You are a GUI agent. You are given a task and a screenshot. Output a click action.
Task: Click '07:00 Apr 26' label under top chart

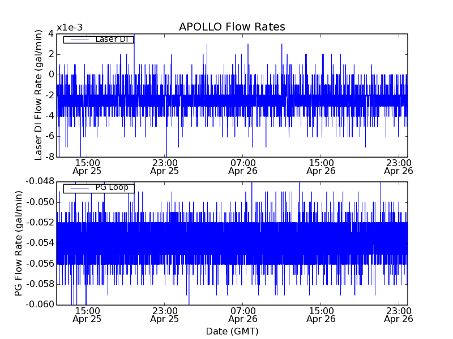click(x=243, y=167)
